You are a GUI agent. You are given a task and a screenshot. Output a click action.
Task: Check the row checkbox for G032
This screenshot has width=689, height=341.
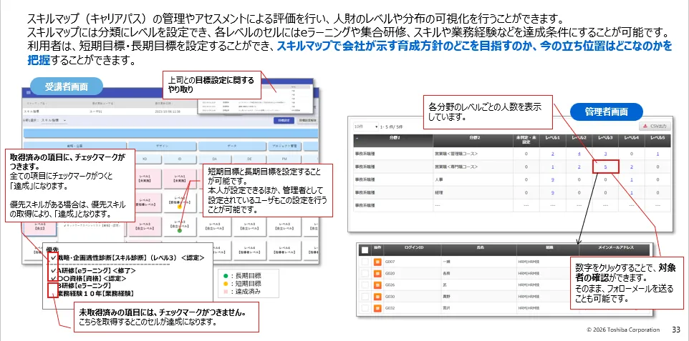[365, 308]
